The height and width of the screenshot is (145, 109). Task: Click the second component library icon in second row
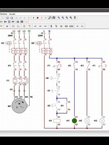coord(5,22)
